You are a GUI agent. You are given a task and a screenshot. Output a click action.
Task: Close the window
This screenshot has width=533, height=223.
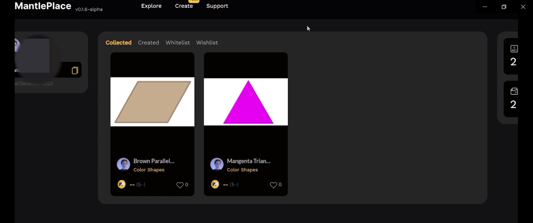pyautogui.click(x=523, y=7)
